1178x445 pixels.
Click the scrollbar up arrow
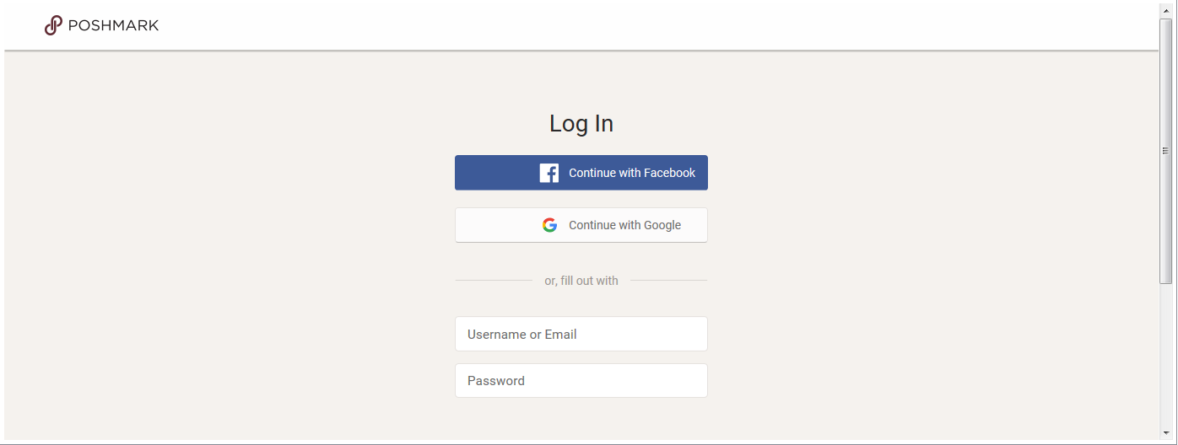click(1166, 8)
